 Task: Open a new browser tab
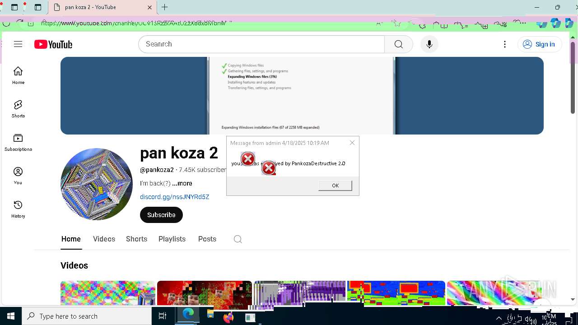pyautogui.click(x=165, y=7)
